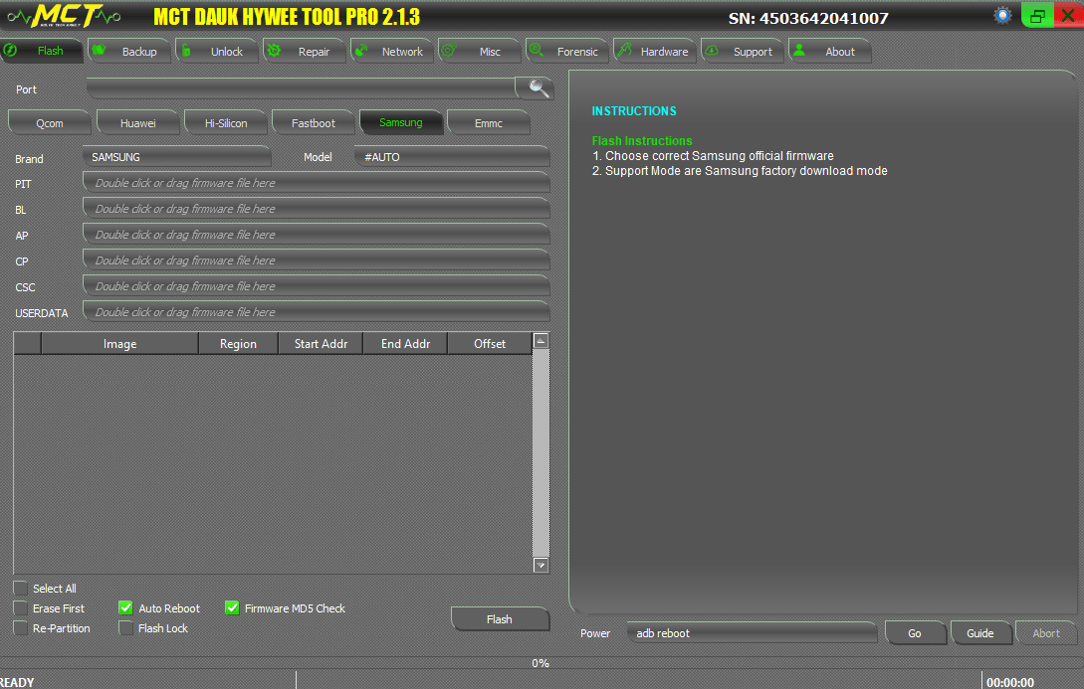
Task: Select the Unlock padlock icon
Action: click(185, 50)
